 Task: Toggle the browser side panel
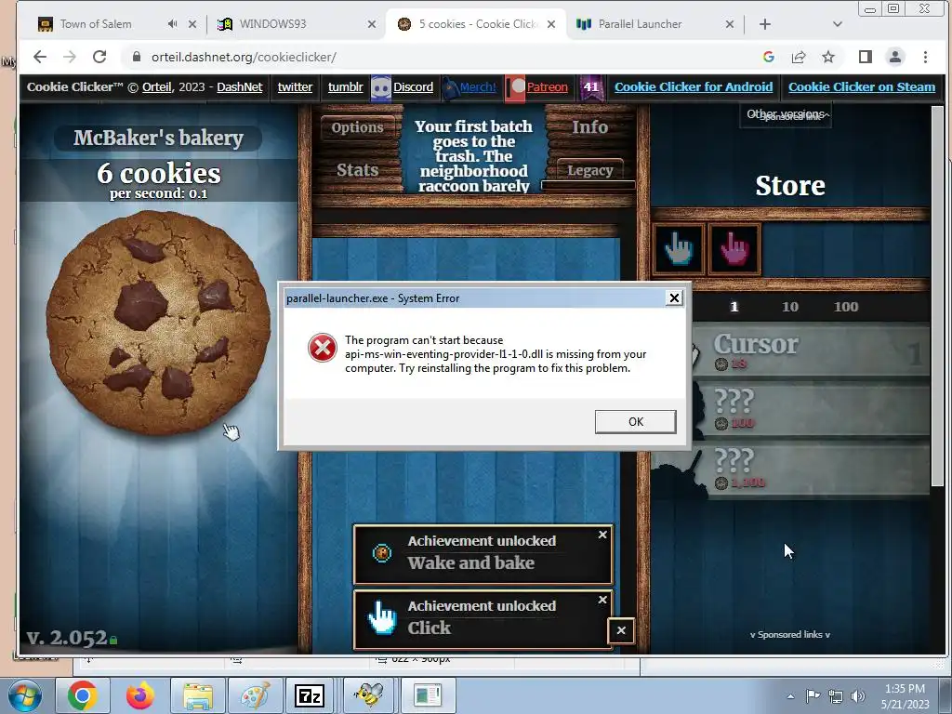pos(866,57)
